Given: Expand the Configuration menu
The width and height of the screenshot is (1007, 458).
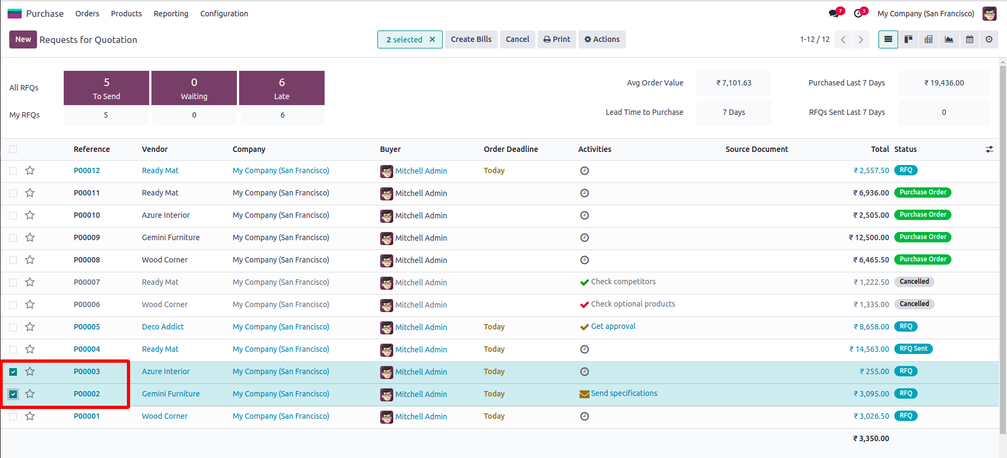Looking at the screenshot, I should pos(224,14).
